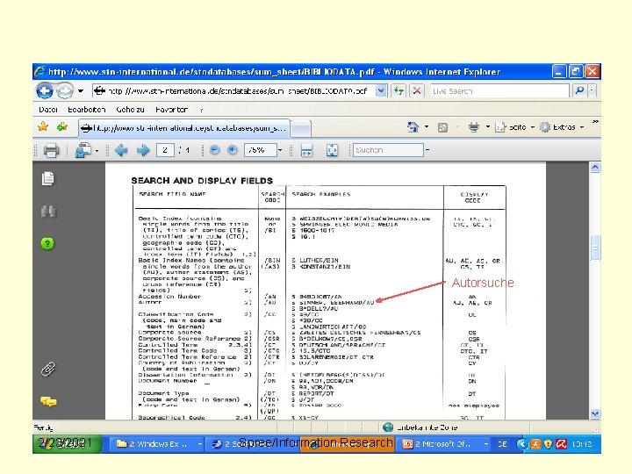
Task: Open Microsoft Office taskbar group
Action: (x=443, y=444)
